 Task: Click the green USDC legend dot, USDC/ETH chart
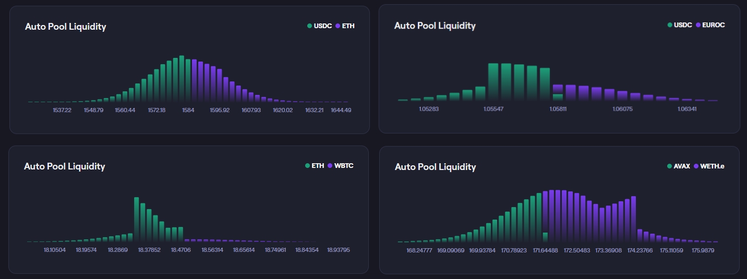click(310, 26)
